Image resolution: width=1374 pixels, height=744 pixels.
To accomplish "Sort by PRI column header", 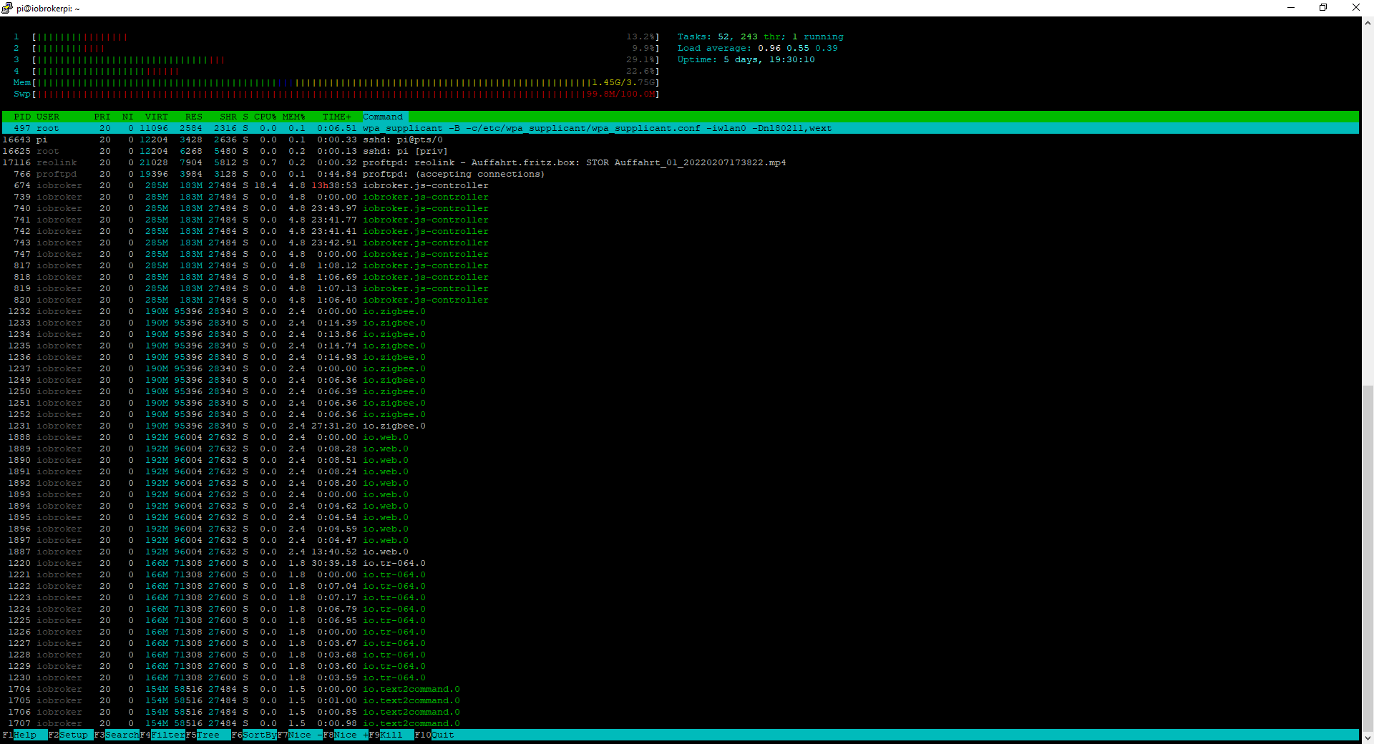I will (102, 117).
